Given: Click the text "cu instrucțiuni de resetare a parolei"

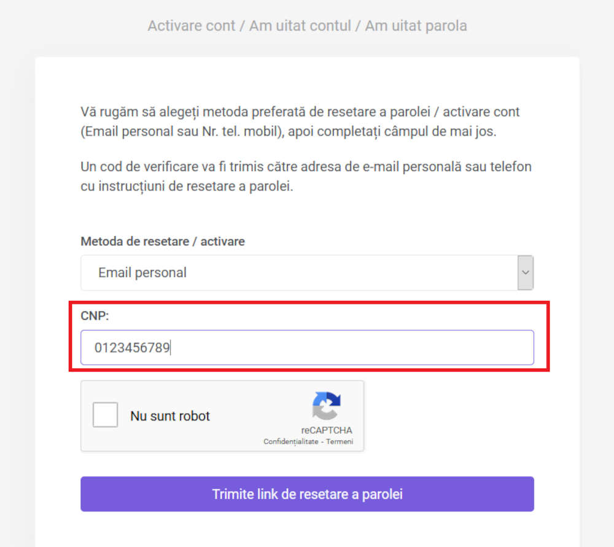Looking at the screenshot, I should pyautogui.click(x=187, y=186).
